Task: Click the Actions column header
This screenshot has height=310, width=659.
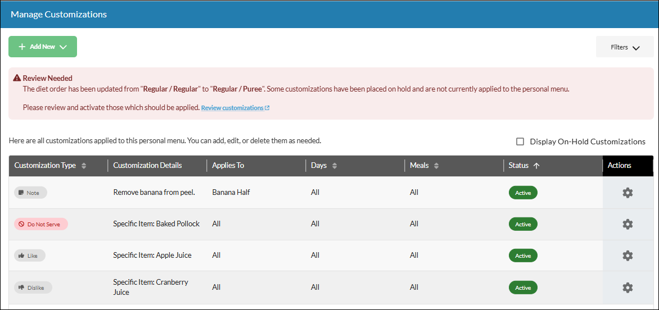Action: [x=620, y=166]
